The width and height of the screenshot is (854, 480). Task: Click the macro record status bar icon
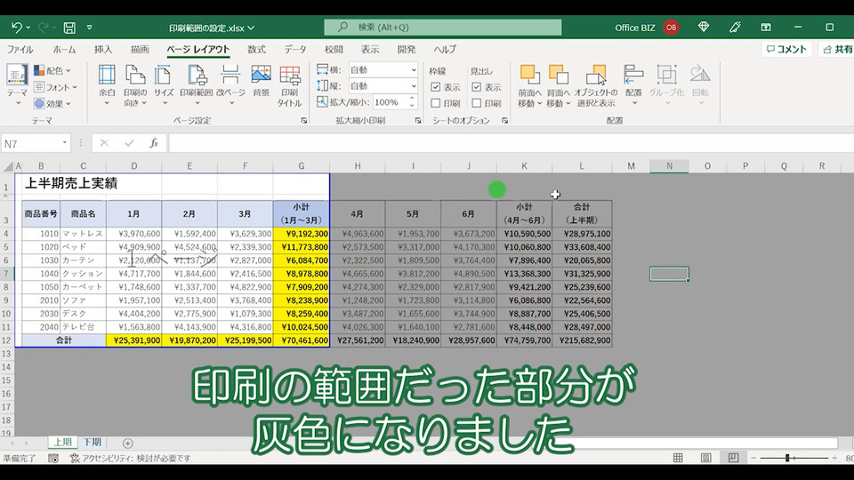click(x=53, y=459)
